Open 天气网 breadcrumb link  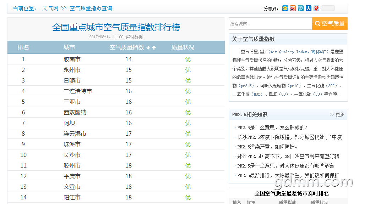pyautogui.click(x=50, y=8)
